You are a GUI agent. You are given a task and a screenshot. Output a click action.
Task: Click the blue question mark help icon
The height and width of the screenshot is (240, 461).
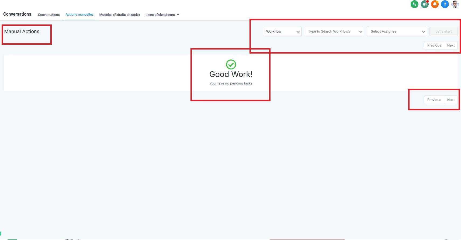[x=445, y=4]
